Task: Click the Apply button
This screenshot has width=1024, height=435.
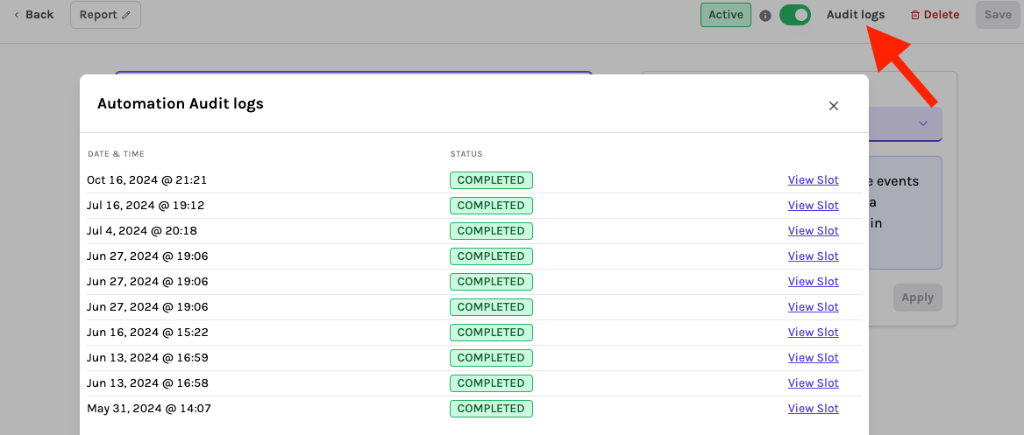Action: [918, 298]
